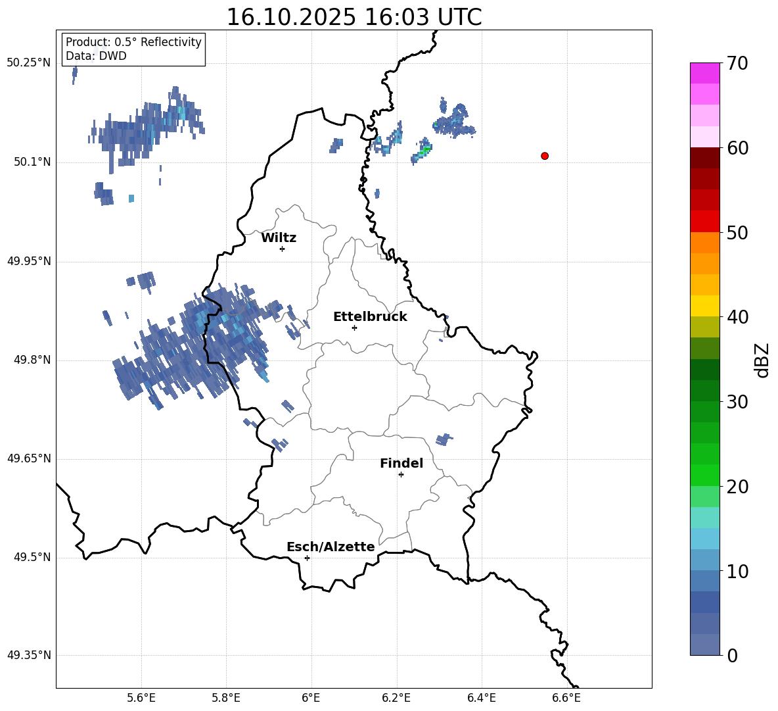Click the red dot marker on the map
The image size is (778, 711).
click(545, 156)
